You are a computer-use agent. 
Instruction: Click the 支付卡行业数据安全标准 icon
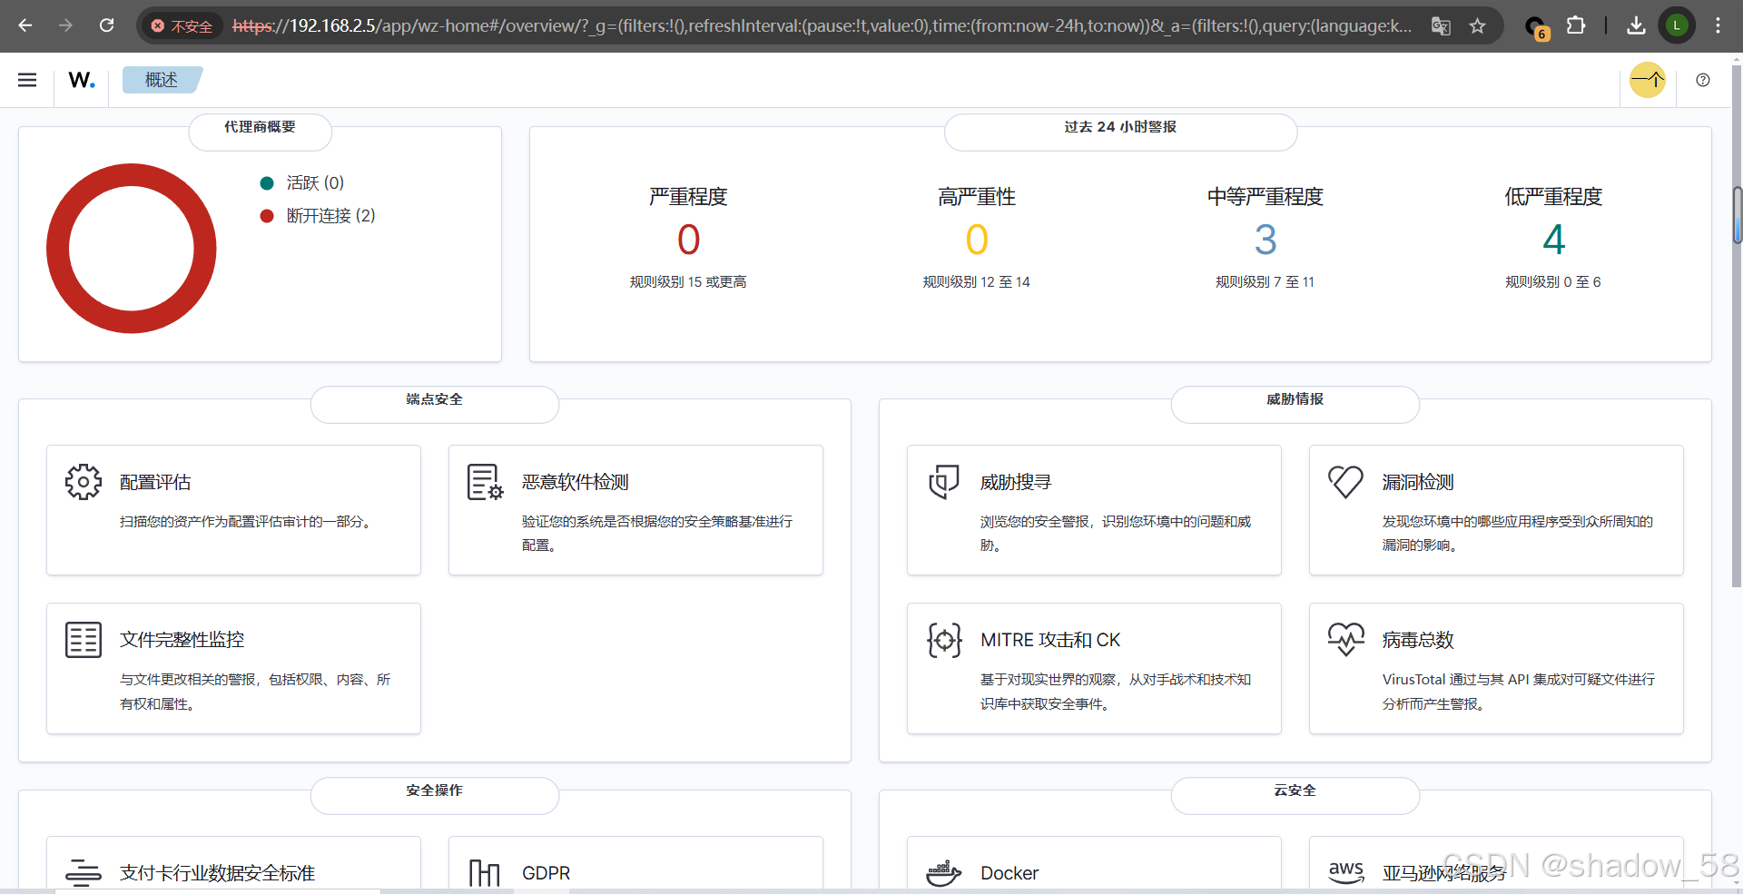84,873
